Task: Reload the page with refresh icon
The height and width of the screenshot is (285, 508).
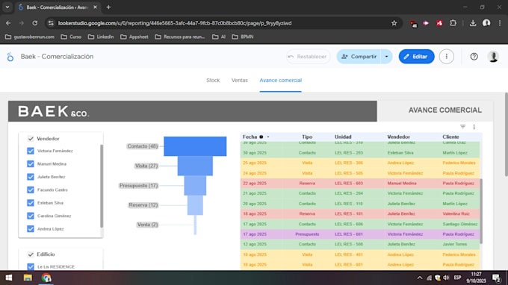Action: 34,23
